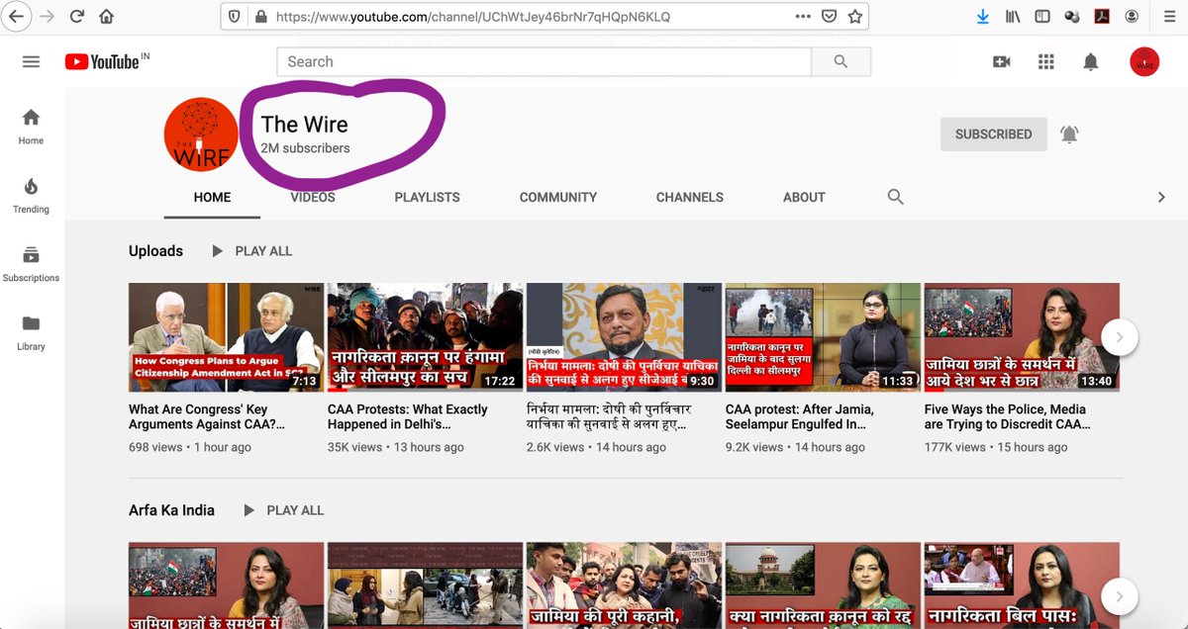Click in the YouTube search field

(x=544, y=61)
